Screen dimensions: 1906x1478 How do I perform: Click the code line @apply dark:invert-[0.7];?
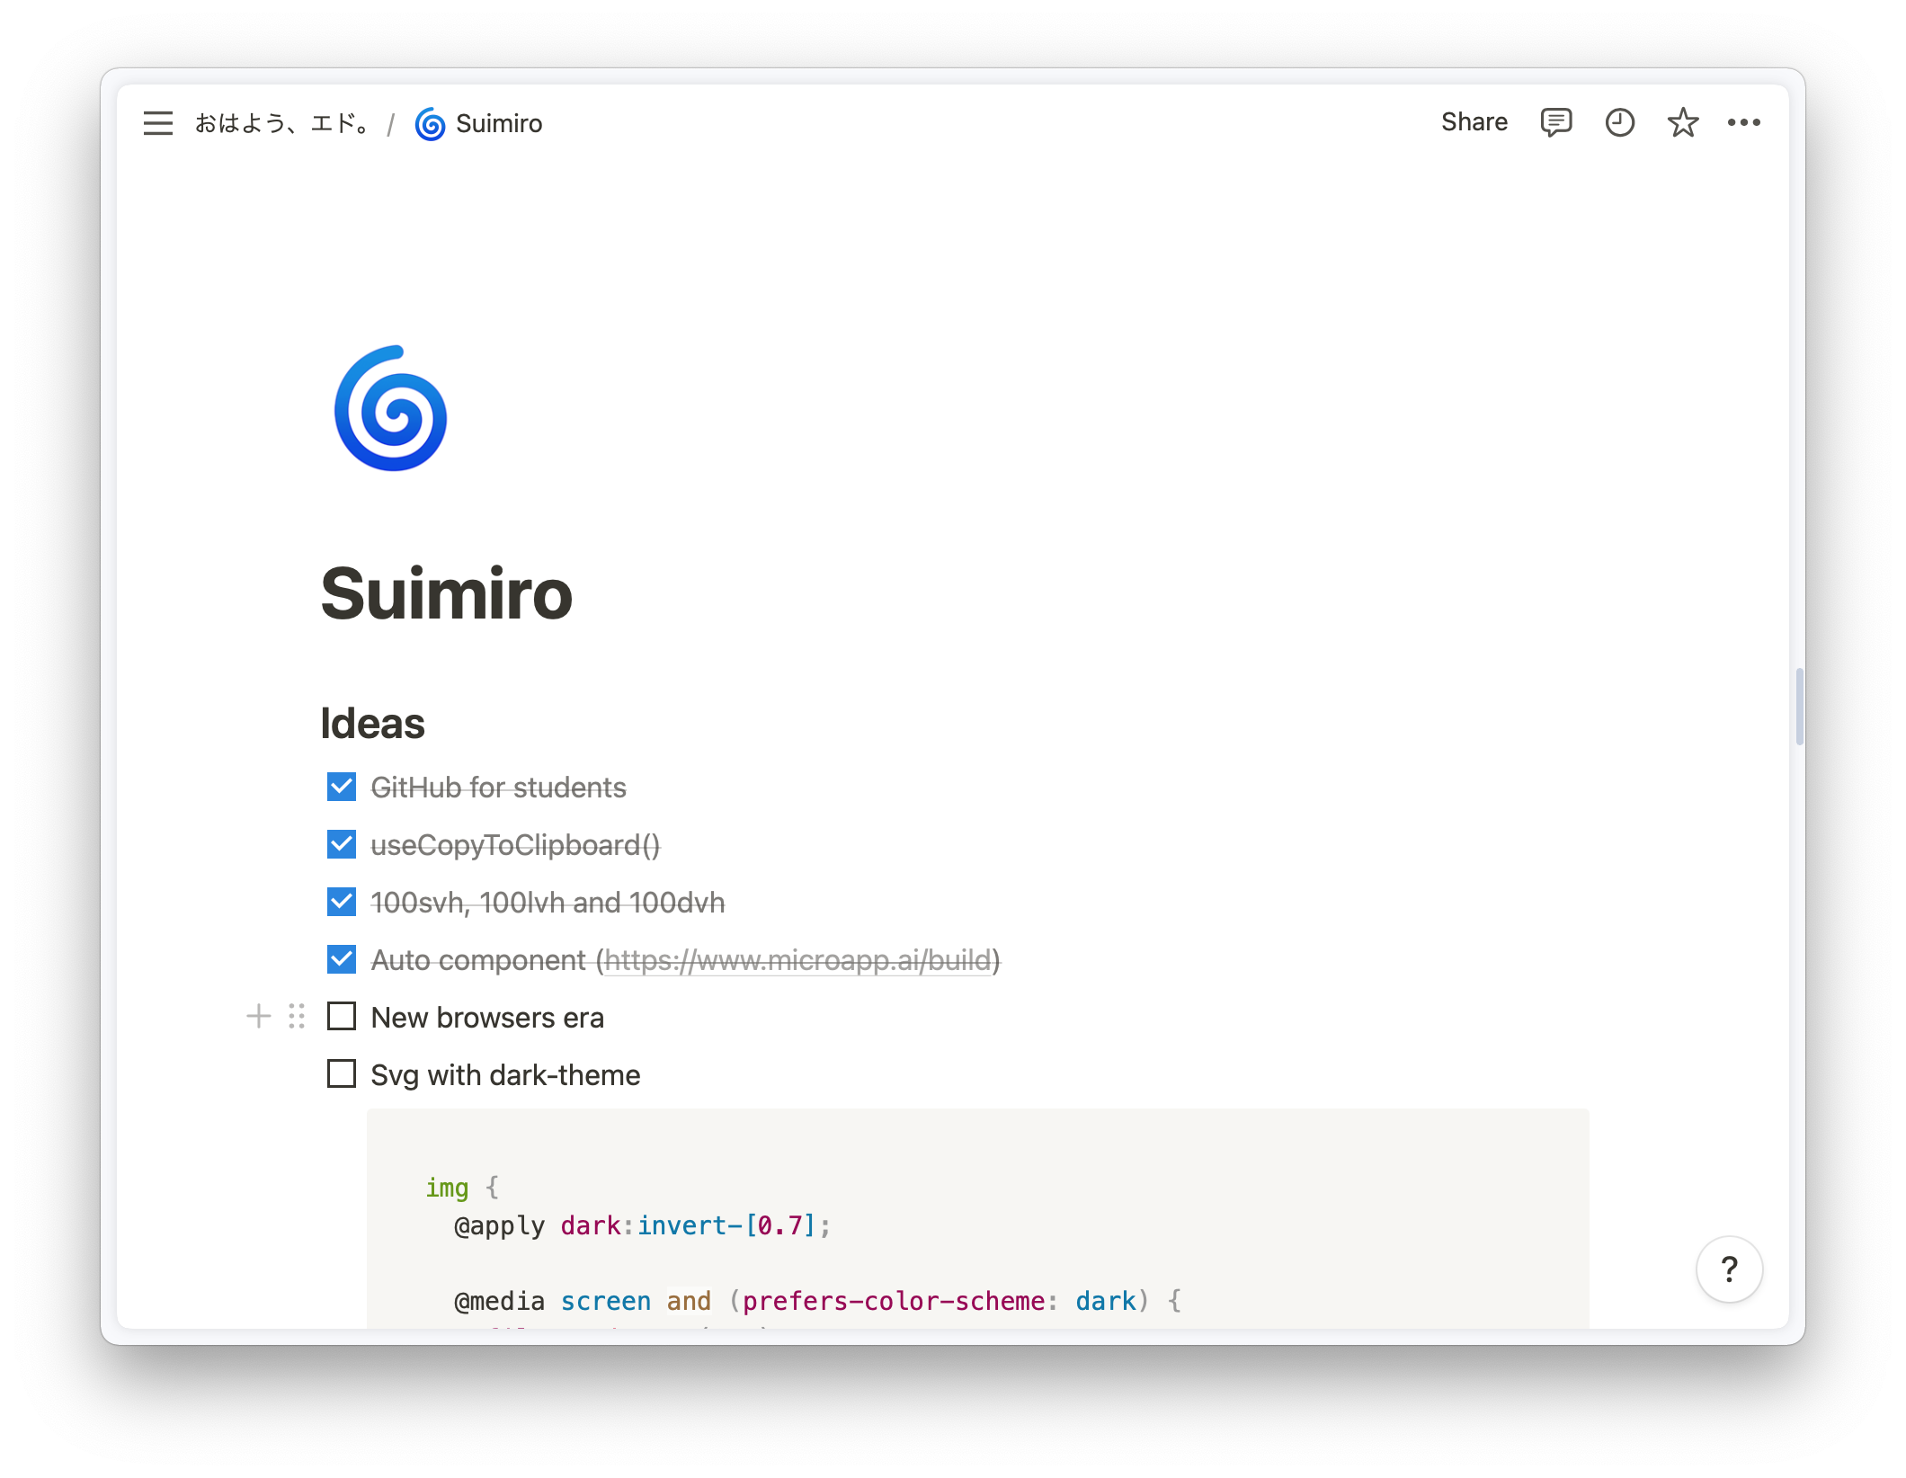click(x=643, y=1225)
